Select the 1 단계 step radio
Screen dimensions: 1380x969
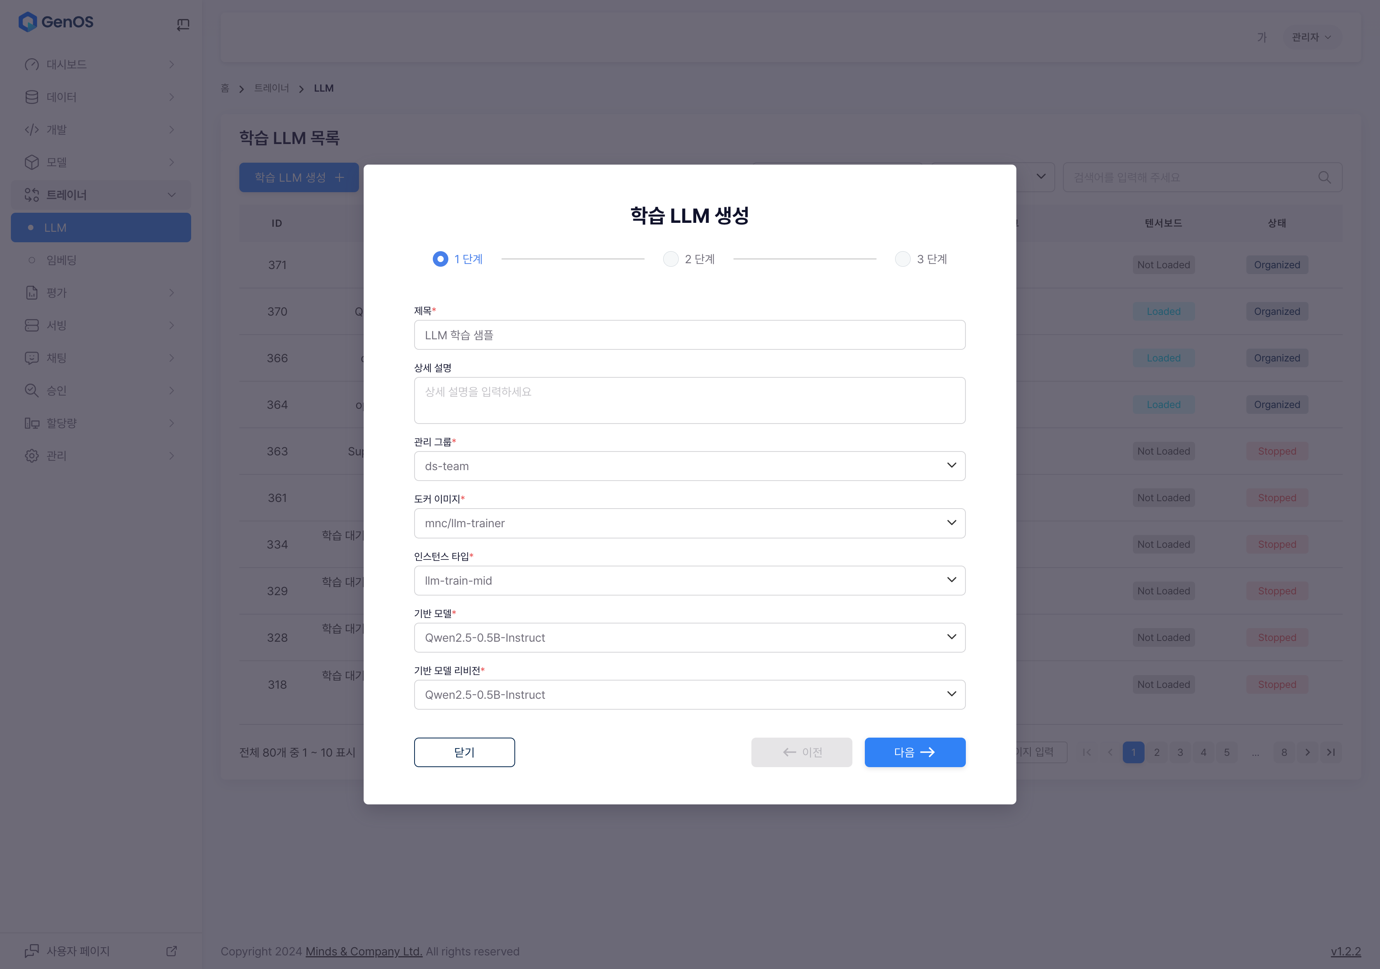[x=440, y=259]
